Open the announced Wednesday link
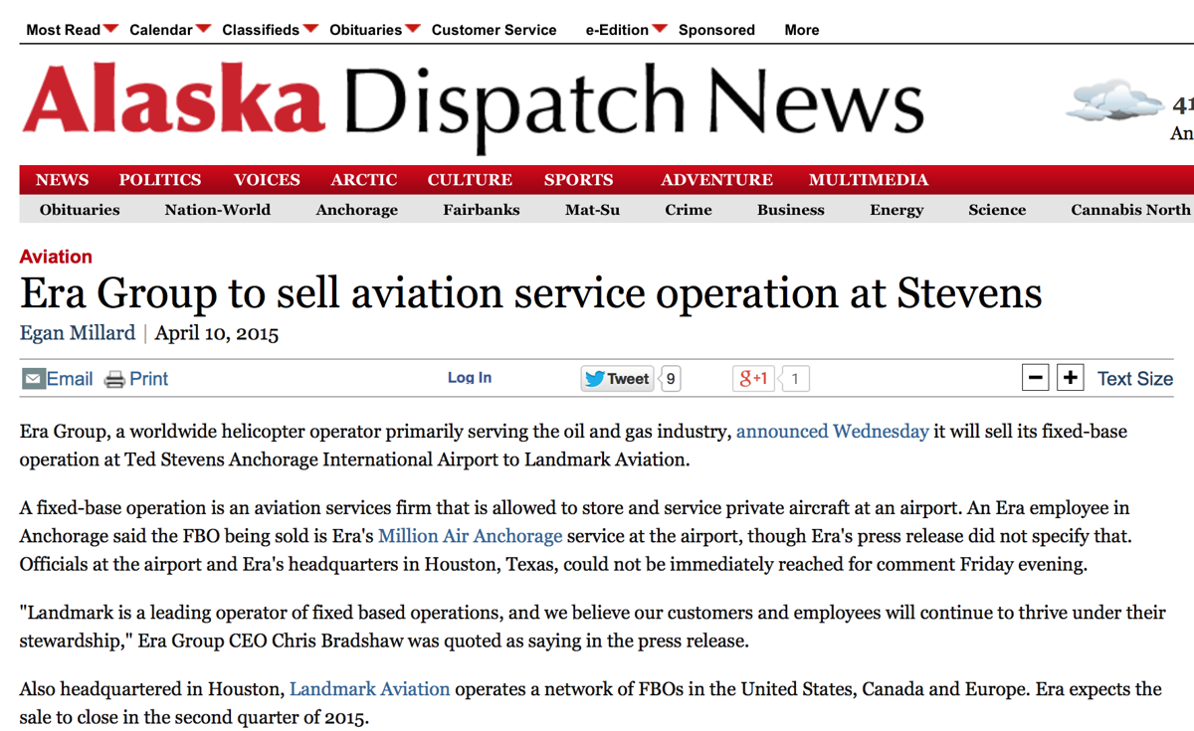 [833, 432]
